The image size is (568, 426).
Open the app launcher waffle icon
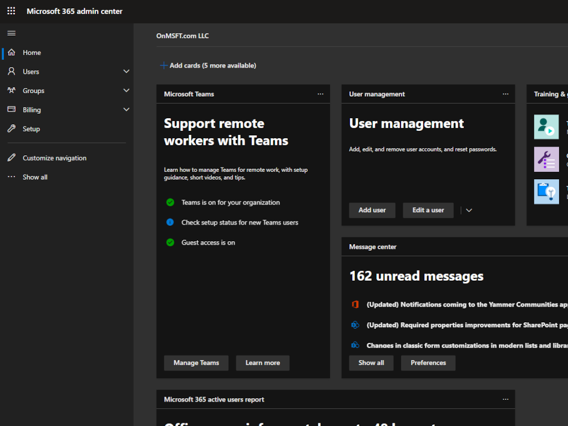point(11,11)
